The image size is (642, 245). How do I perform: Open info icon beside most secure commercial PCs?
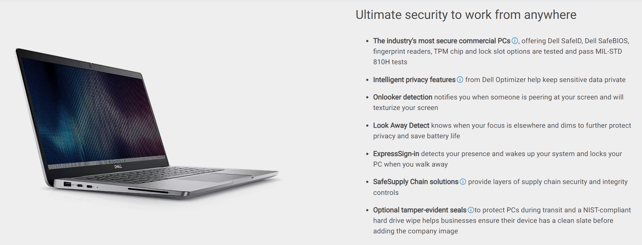point(515,41)
